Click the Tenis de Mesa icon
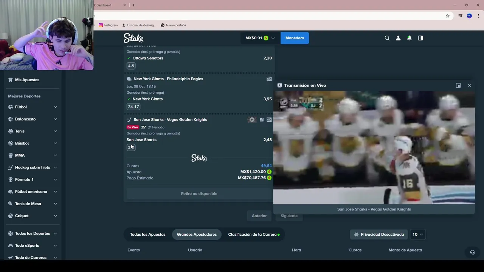Screen dimensions: 484x272 coord(11,204)
